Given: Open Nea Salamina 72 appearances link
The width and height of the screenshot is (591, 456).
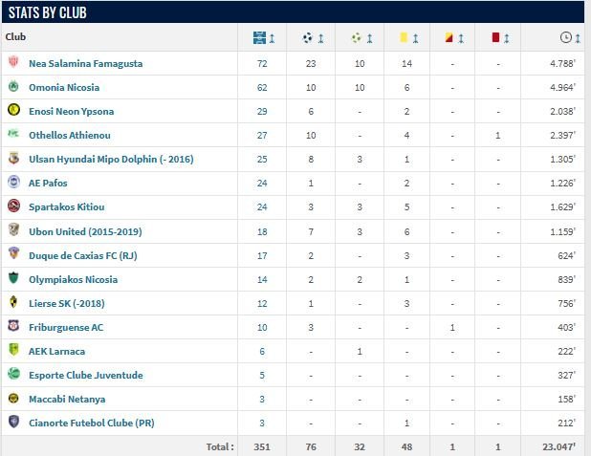Looking at the screenshot, I should (x=262, y=63).
